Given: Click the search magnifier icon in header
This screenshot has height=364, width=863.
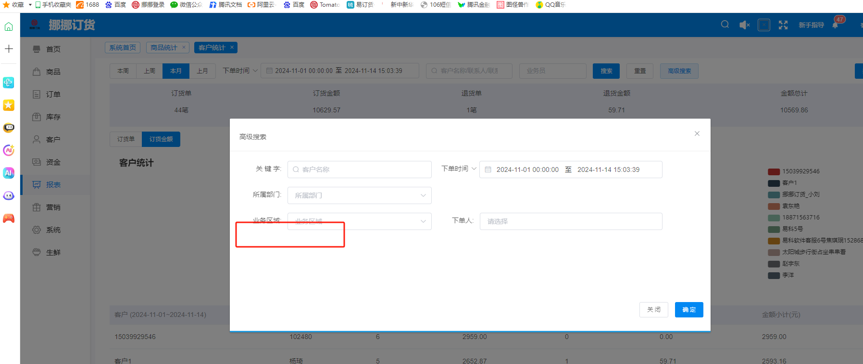Looking at the screenshot, I should [x=725, y=24].
